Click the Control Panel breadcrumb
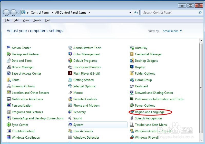 tap(40, 13)
